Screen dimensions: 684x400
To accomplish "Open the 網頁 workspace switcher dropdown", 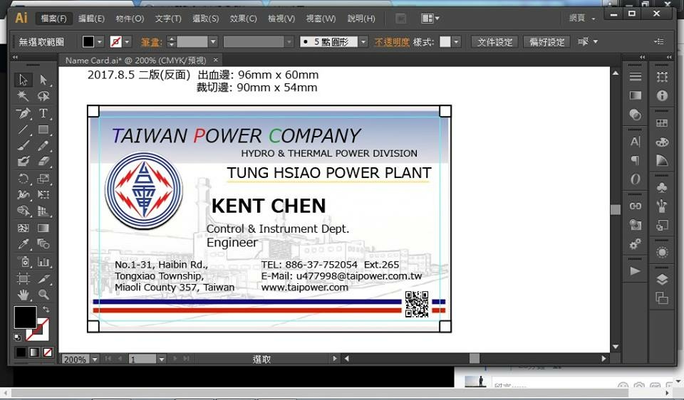I will click(x=582, y=19).
